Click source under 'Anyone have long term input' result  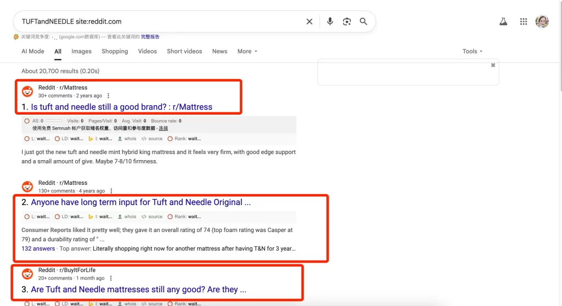(152, 217)
